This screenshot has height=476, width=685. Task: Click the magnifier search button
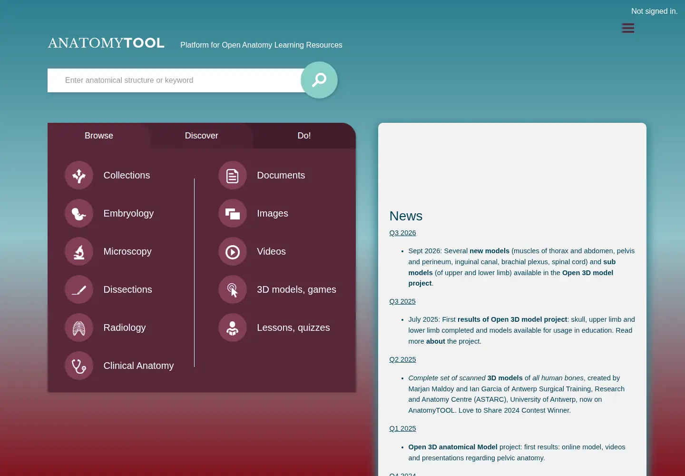pos(319,80)
